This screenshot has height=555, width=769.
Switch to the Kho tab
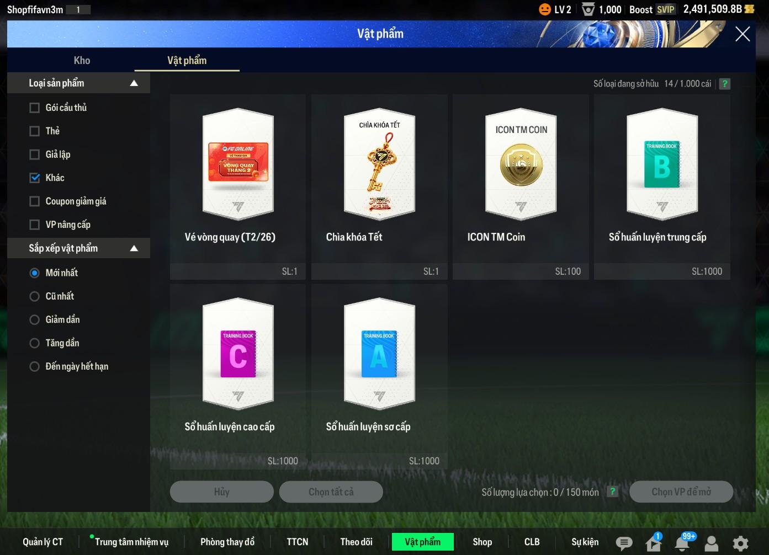82,60
